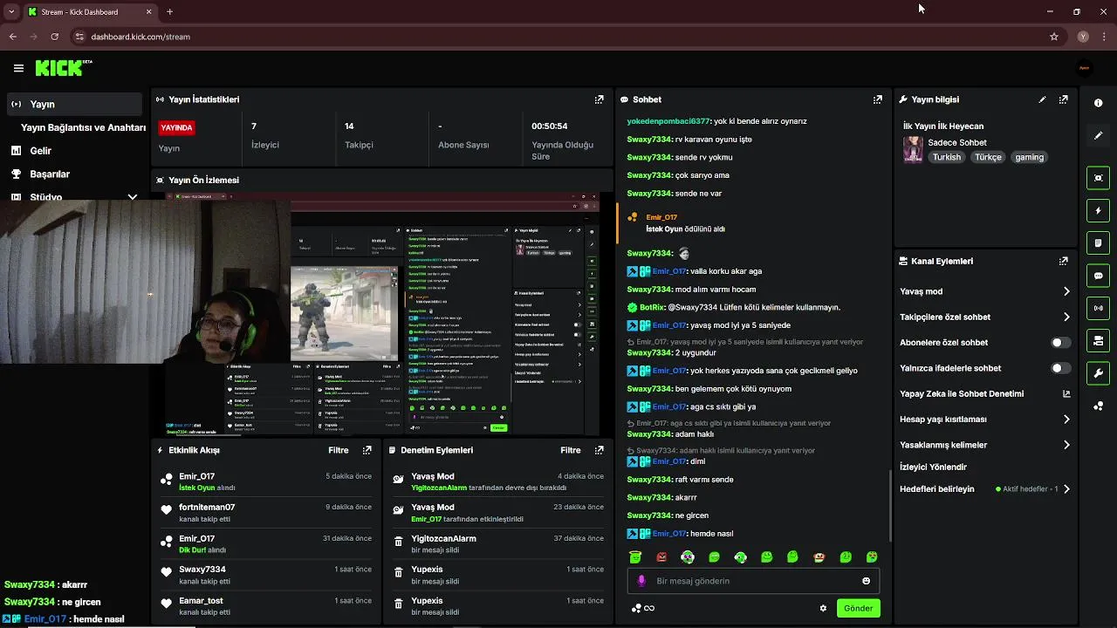Screen dimensions: 1117x628
Task: Click the browser address bar
Action: tap(558, 37)
